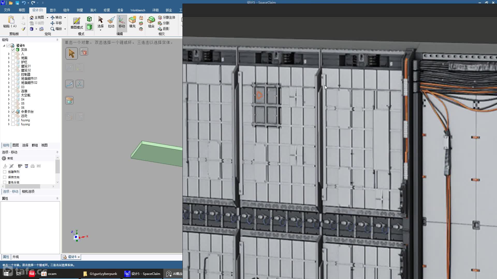Click the undo arrow icon

tap(24, 3)
